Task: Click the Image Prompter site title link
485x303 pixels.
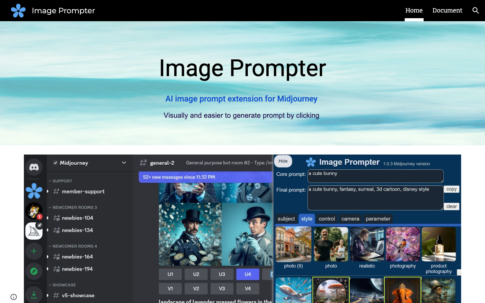Action: pos(63,11)
